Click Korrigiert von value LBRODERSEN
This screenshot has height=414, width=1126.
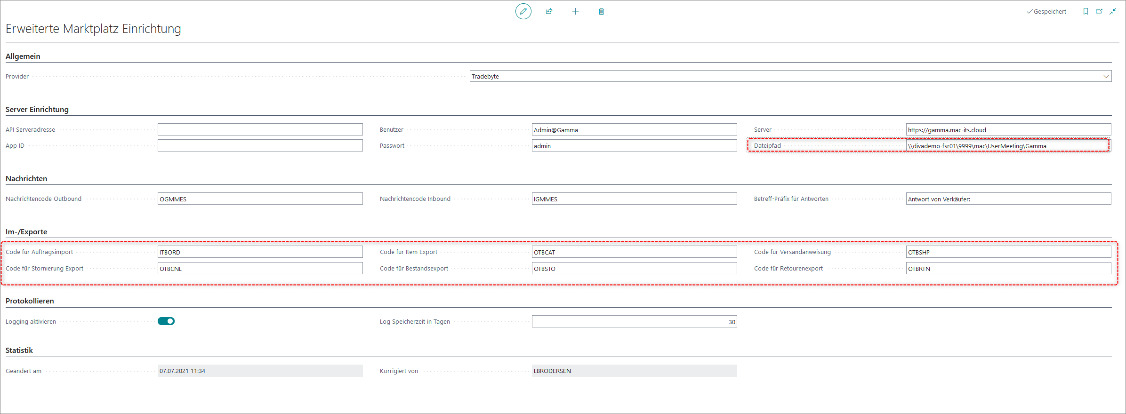point(634,371)
